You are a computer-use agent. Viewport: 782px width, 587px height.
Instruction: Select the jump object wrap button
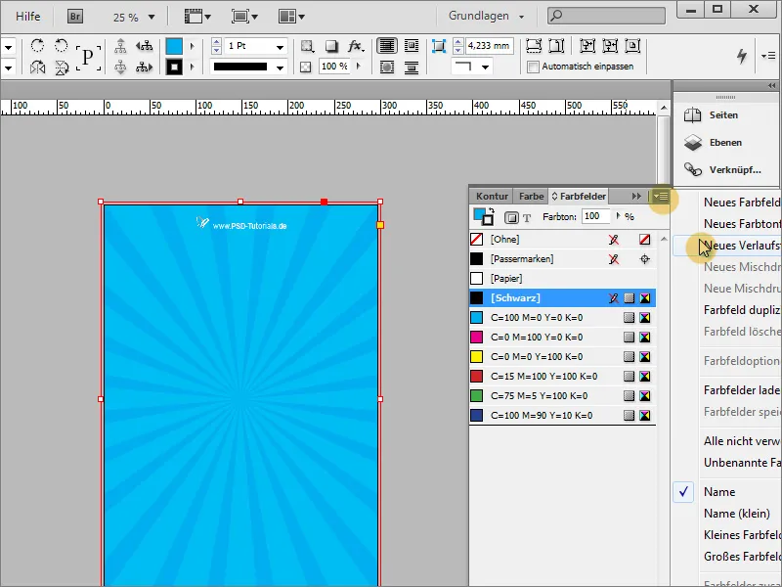tap(412, 67)
